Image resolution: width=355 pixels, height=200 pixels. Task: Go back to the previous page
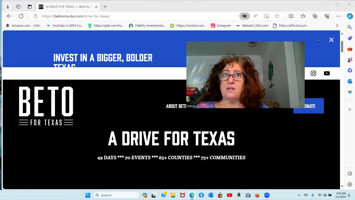pyautogui.click(x=9, y=16)
